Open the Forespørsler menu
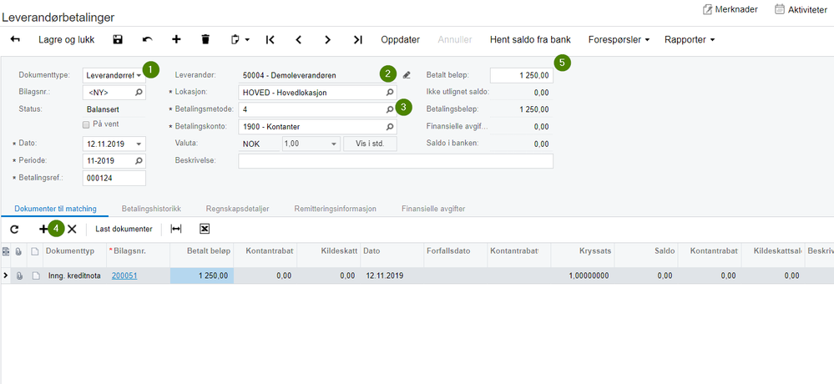Screen dimensions: 834x384 pyautogui.click(x=619, y=39)
